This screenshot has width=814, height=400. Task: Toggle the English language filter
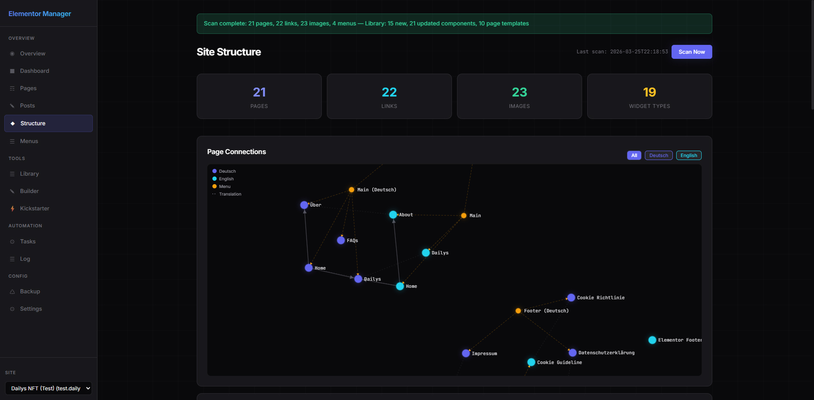(689, 155)
